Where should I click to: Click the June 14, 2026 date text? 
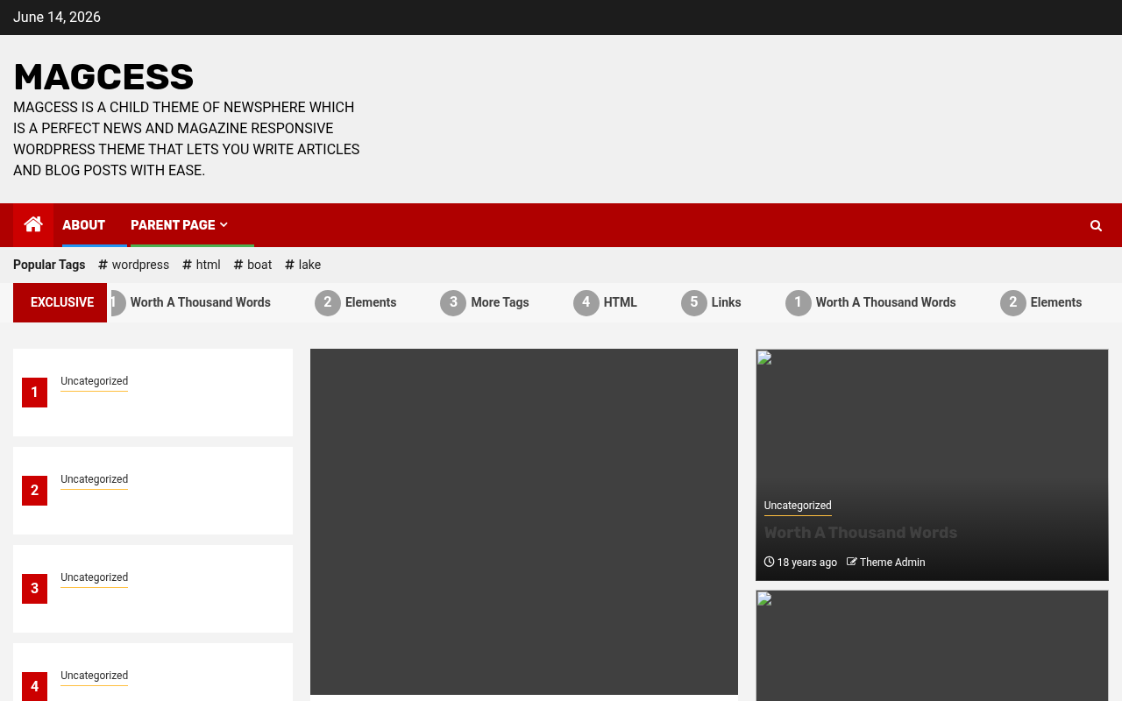[x=57, y=18]
